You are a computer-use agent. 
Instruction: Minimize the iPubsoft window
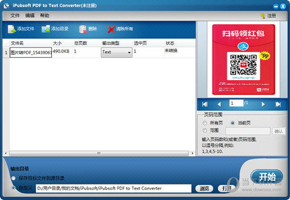pos(276,6)
